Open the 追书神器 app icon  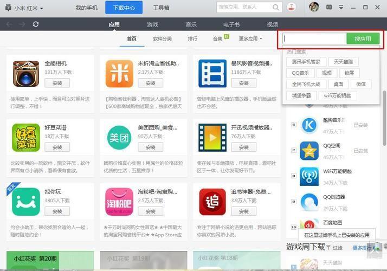(212, 202)
